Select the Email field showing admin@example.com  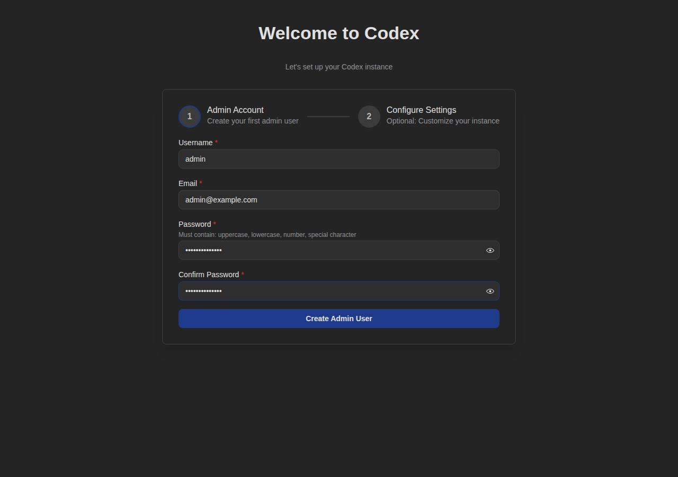point(338,200)
